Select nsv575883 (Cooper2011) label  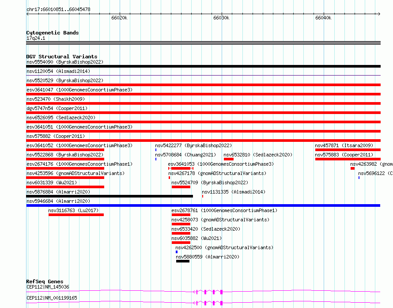(344, 155)
